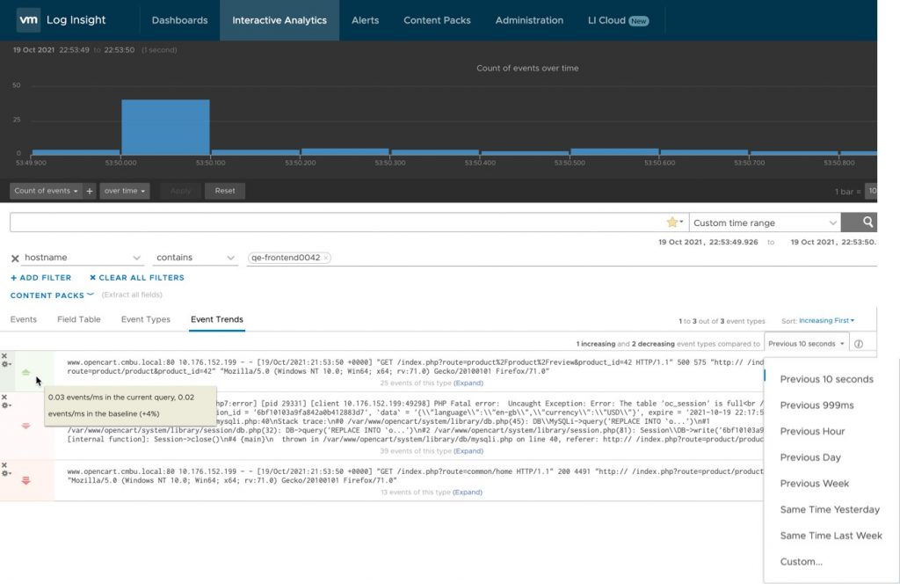
Task: Click the tall bar at 53:50.000 in chart
Action: coord(165,127)
